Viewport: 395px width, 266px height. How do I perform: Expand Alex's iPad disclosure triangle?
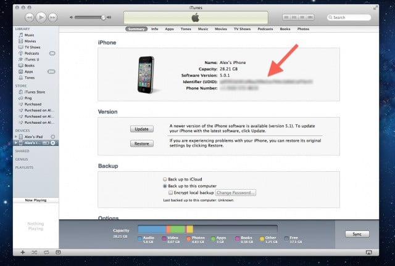pyautogui.click(x=16, y=137)
